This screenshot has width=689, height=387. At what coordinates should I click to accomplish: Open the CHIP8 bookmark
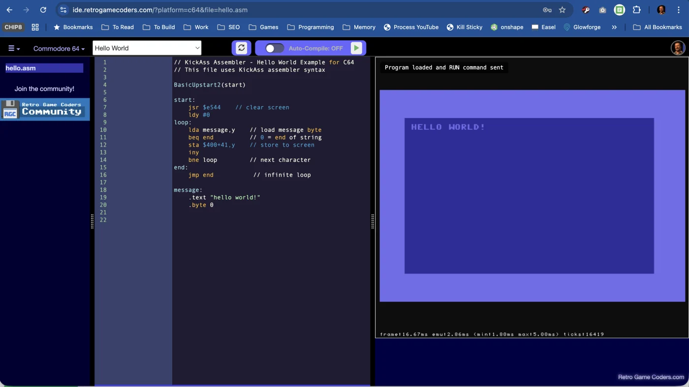point(13,27)
